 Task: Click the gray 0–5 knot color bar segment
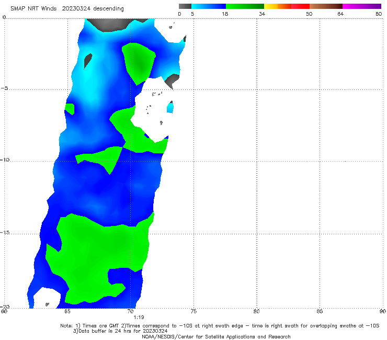(185, 6)
